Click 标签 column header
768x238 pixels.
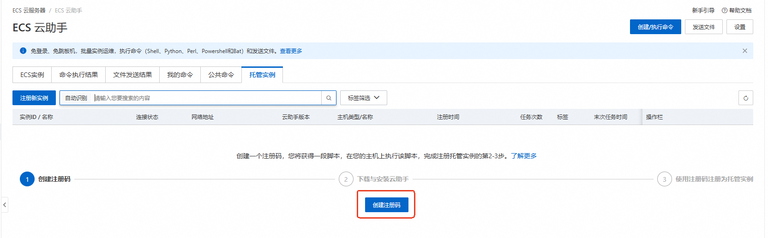click(563, 117)
